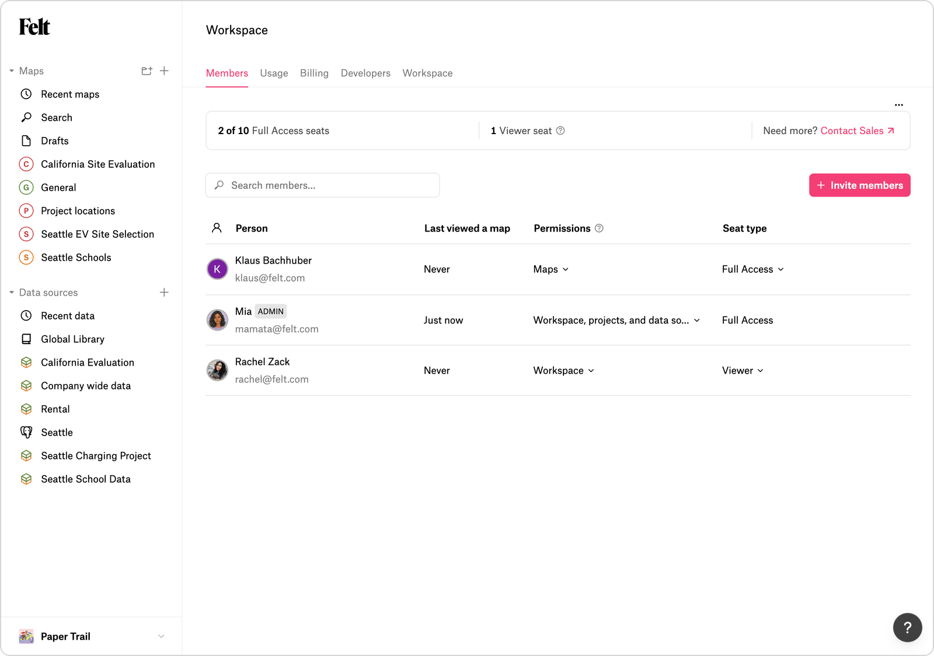Open Project locations project icon

[26, 211]
